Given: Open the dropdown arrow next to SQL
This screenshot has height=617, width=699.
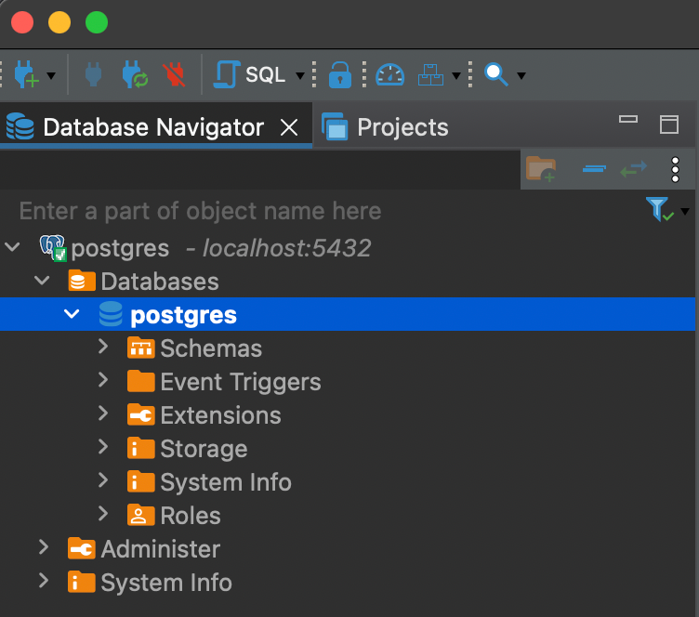Looking at the screenshot, I should (300, 76).
